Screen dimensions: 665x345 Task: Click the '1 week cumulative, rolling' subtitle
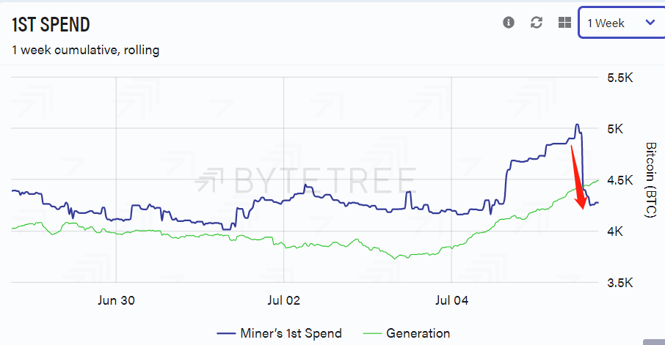tap(86, 50)
